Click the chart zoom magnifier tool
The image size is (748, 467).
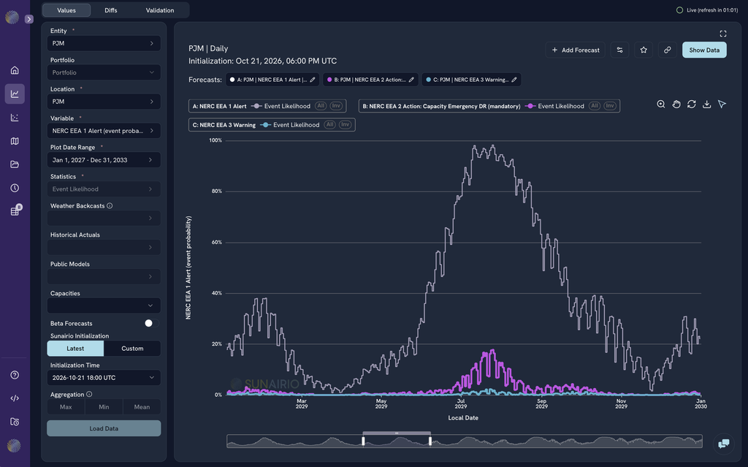click(660, 104)
